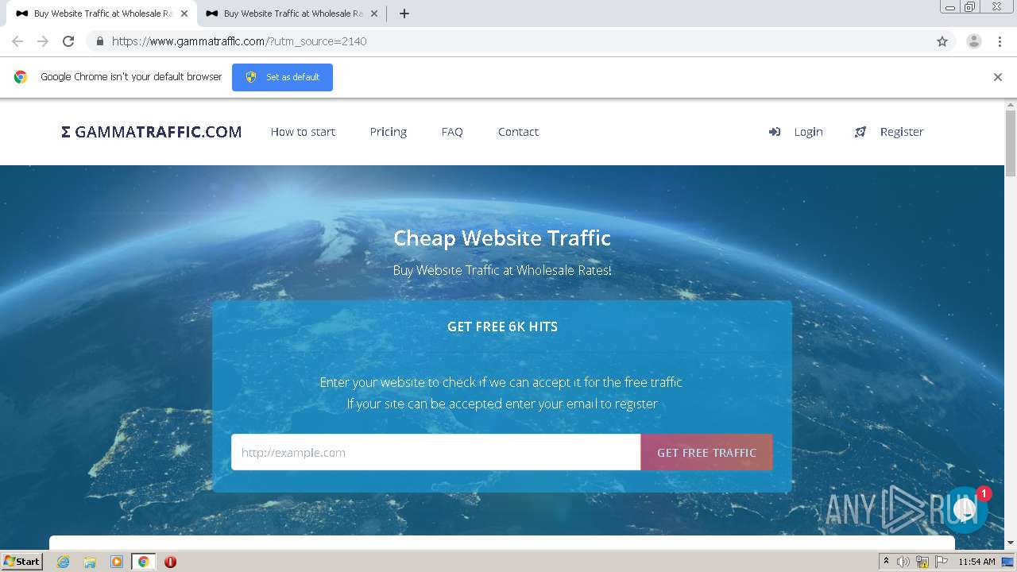Click the Login arrow icon
Image resolution: width=1017 pixels, height=572 pixels.
pos(775,132)
